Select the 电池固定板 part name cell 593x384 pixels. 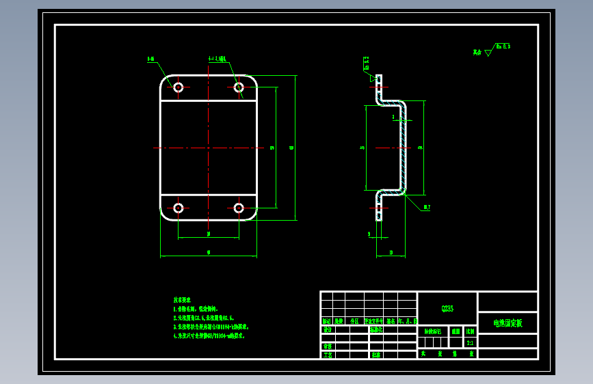click(508, 323)
